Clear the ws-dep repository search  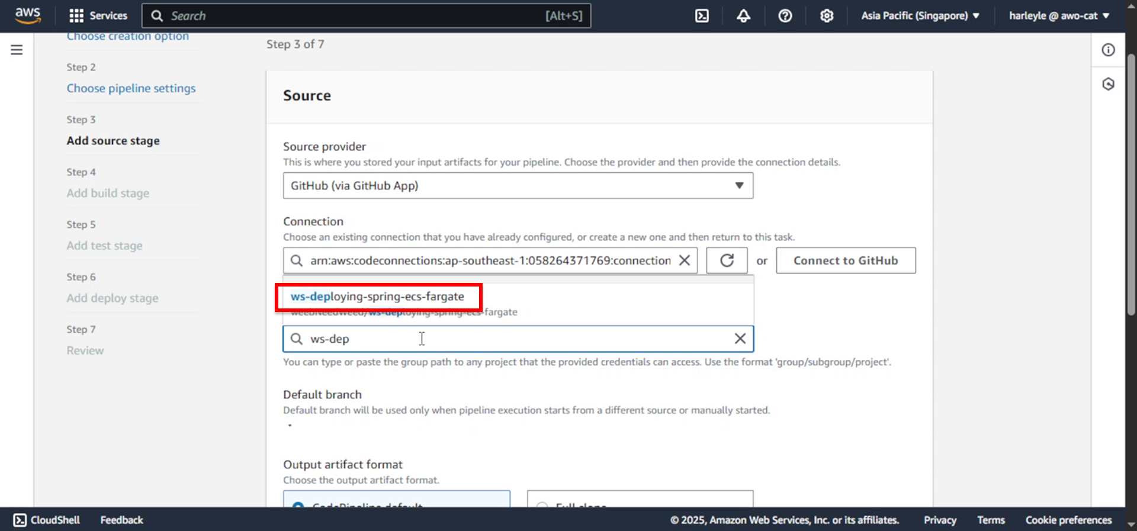(x=740, y=339)
